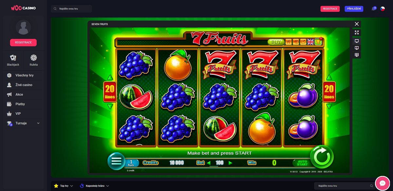
Task: Click the Přihlášení login button
Action: tap(354, 9)
